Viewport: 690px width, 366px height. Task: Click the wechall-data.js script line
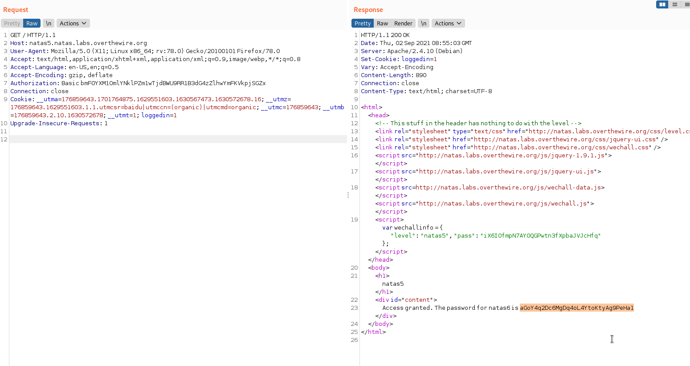coord(490,188)
